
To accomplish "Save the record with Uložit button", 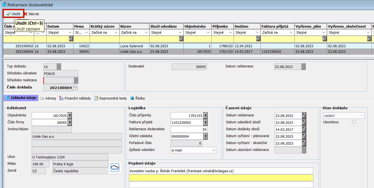I will pos(13,14).
